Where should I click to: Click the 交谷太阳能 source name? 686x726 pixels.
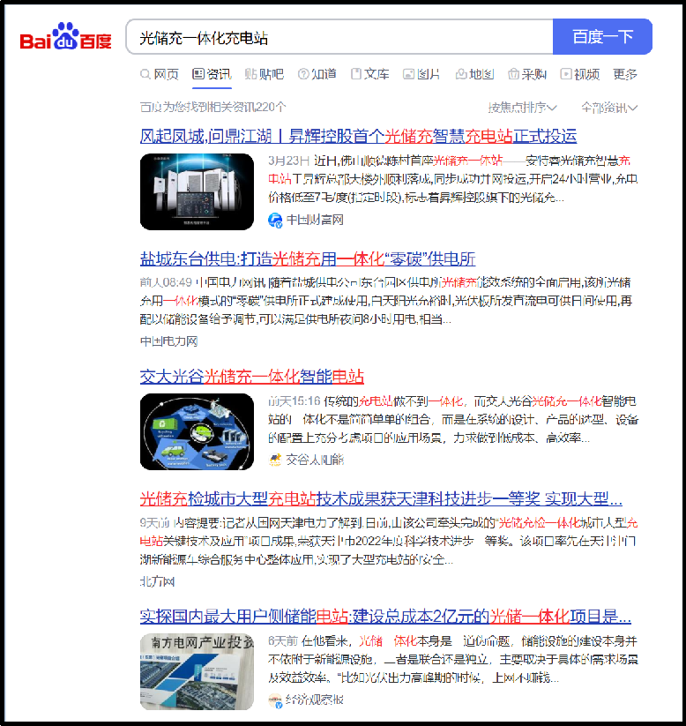[x=315, y=460]
